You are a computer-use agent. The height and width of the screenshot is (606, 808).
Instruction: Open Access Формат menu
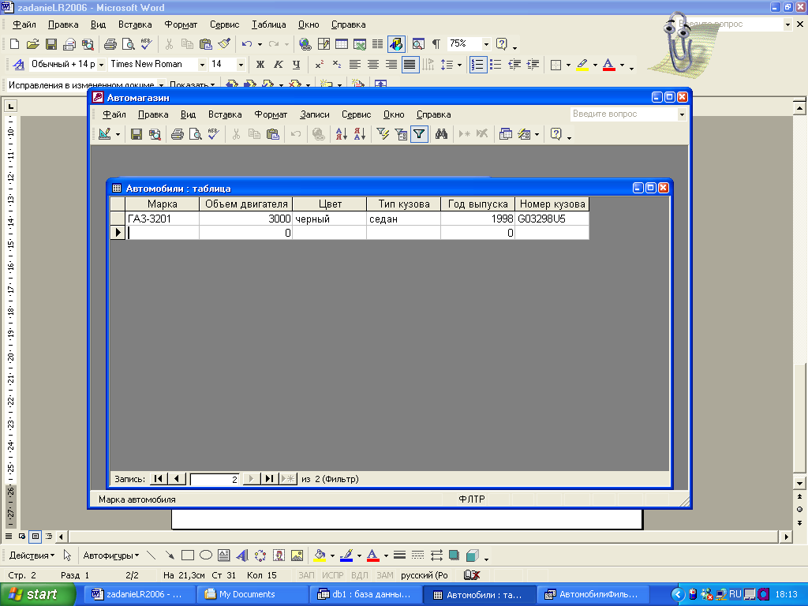point(271,114)
